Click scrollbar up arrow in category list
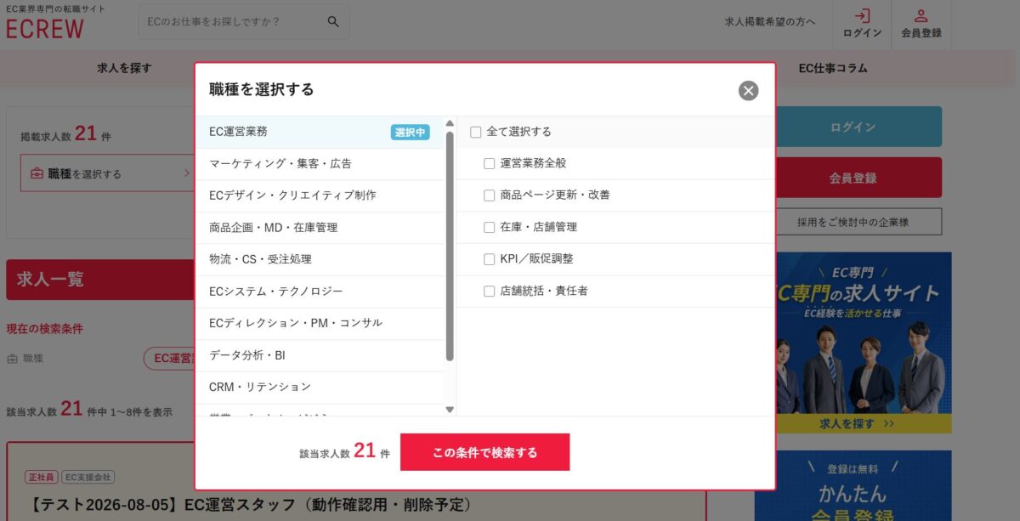The image size is (1020, 521). coord(450,123)
